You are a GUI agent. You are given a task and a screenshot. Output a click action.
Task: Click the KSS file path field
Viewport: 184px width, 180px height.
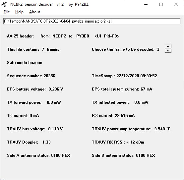(92, 21)
